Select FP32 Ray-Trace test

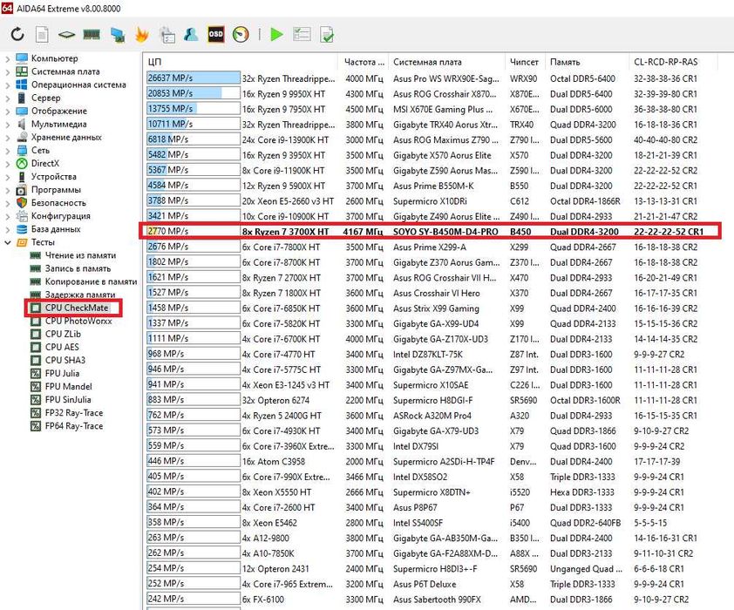(x=74, y=412)
